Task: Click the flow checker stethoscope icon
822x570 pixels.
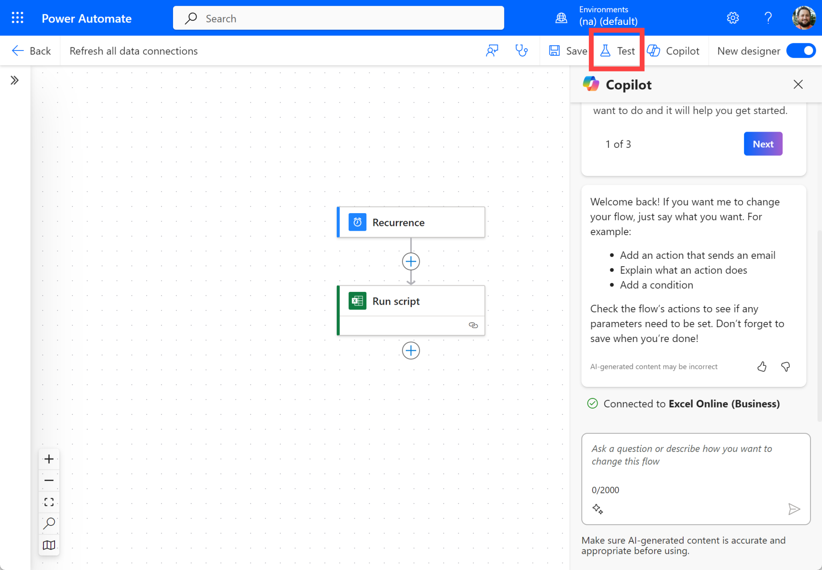Action: 521,51
